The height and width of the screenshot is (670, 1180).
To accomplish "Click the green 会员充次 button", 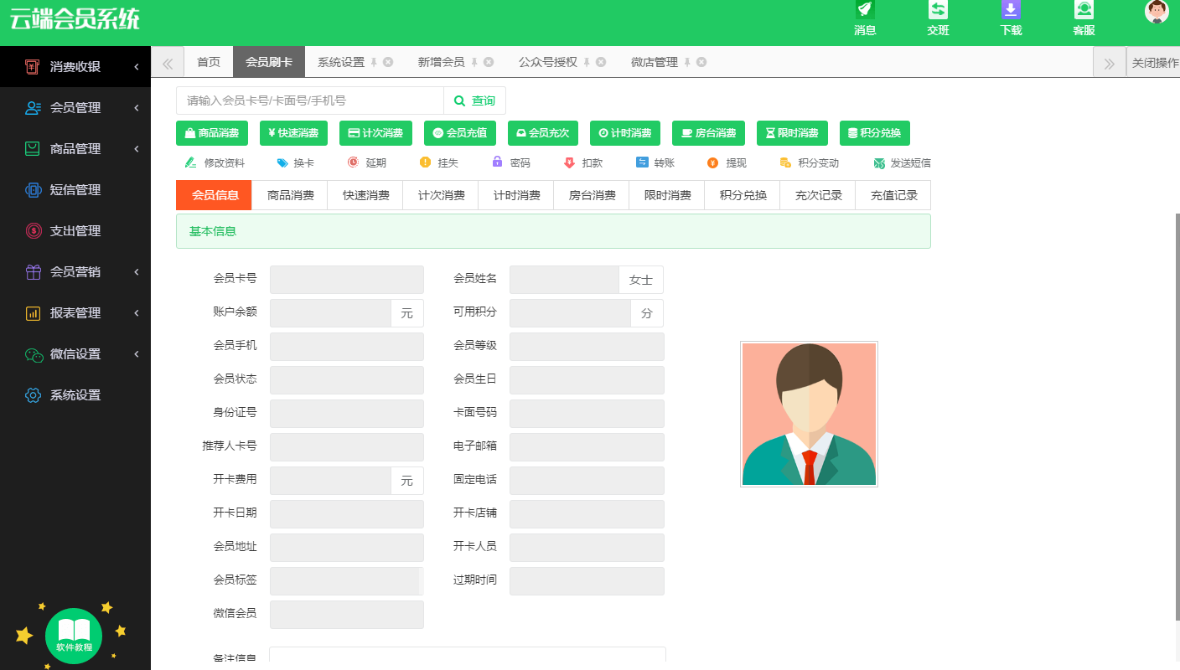I will pyautogui.click(x=543, y=133).
